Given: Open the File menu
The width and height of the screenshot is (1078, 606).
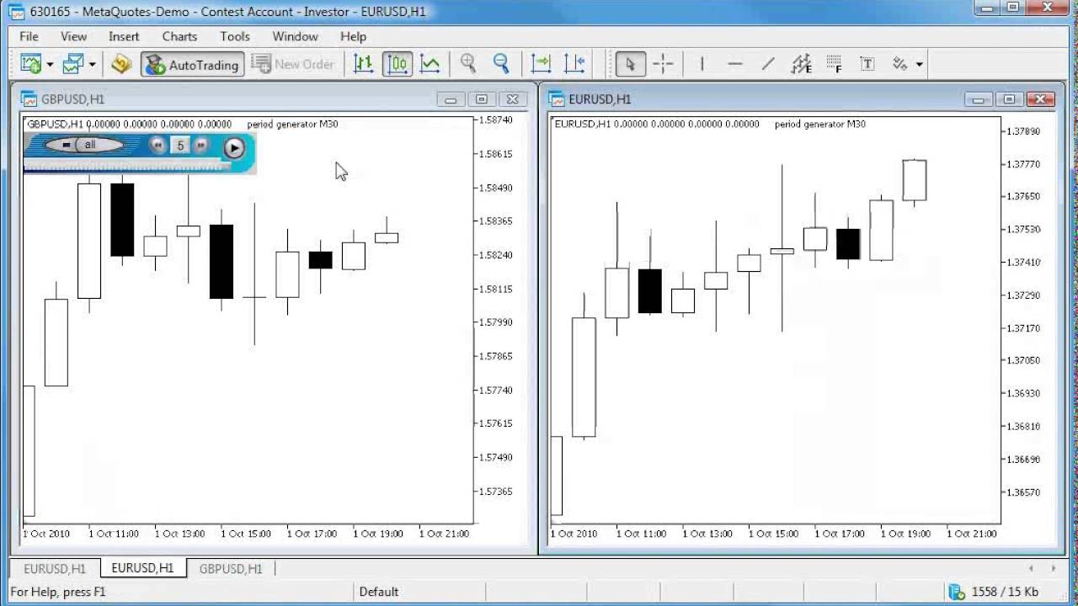Looking at the screenshot, I should (x=29, y=36).
